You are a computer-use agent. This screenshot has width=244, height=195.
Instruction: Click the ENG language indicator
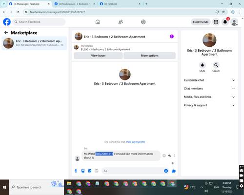[216, 187]
